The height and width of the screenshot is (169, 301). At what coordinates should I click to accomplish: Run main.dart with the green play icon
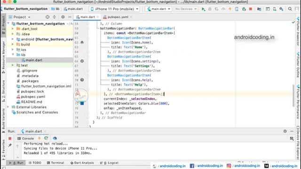(203, 9)
